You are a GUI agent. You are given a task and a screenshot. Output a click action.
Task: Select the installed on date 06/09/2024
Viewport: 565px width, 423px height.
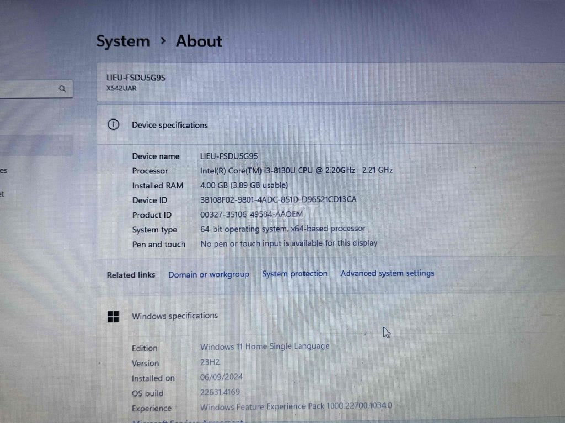point(222,377)
